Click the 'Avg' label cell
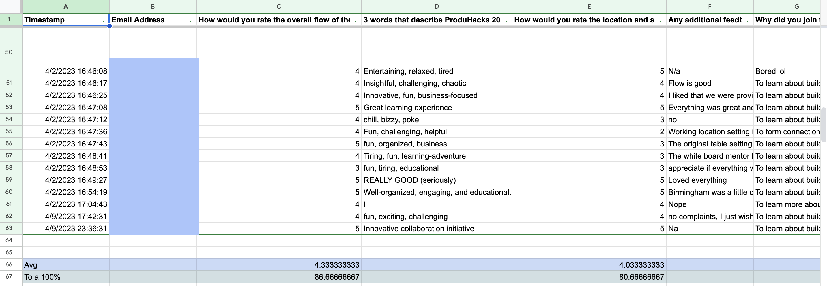 click(x=66, y=265)
